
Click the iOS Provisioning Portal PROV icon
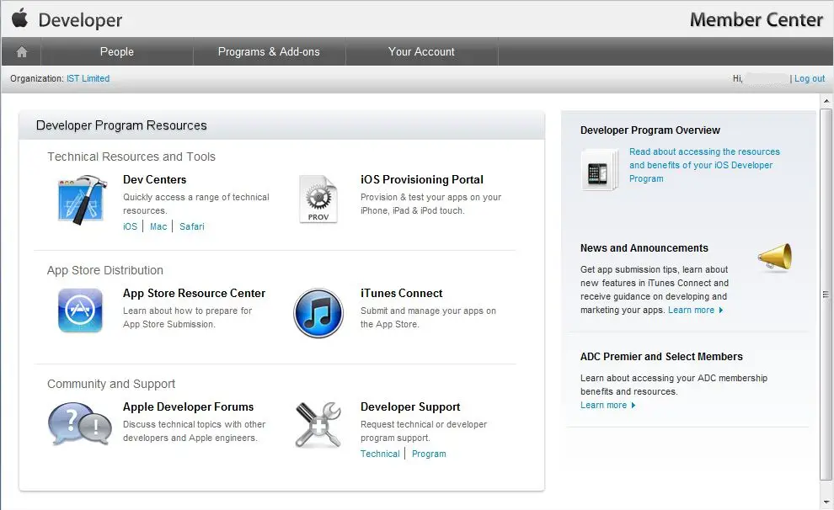(x=318, y=200)
